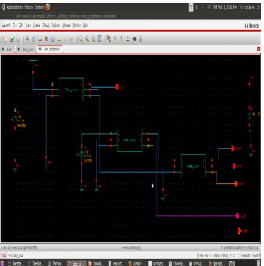Click the Copy icon in toolbar
The height and width of the screenshot is (266, 264).
click(x=34, y=39)
